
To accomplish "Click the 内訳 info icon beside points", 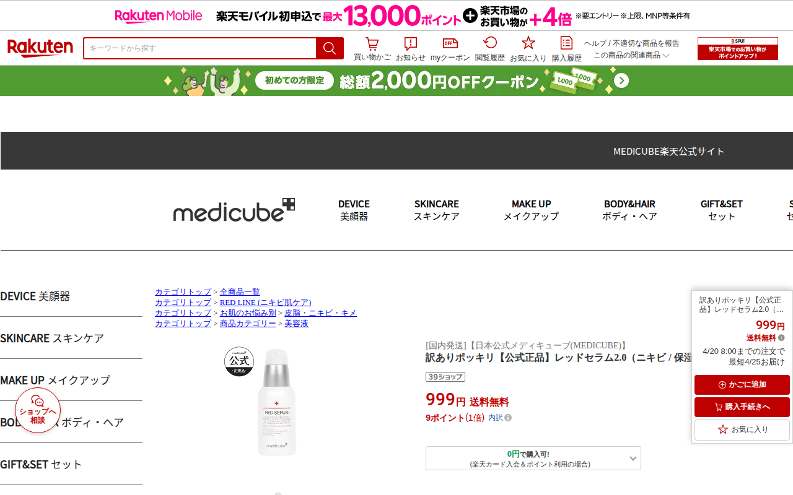I will click(508, 418).
